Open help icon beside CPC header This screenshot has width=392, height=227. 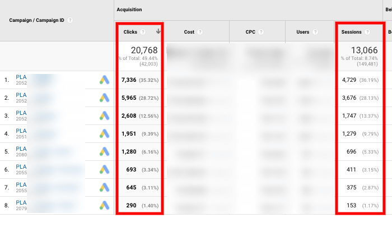pos(261,32)
